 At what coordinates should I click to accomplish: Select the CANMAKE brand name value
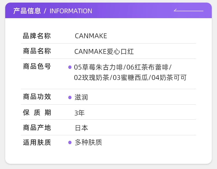[x=91, y=36]
